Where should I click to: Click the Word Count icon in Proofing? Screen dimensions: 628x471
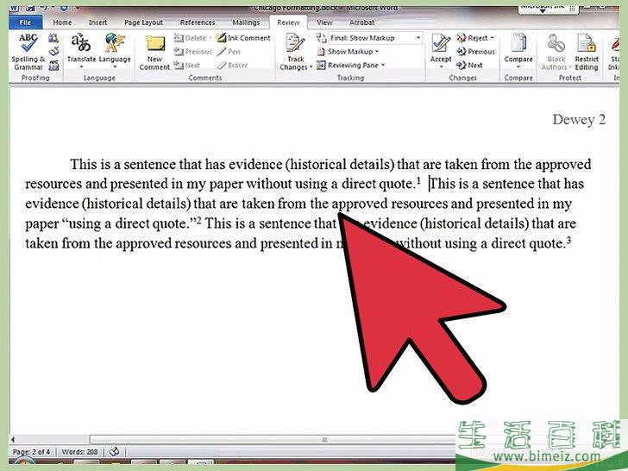[53, 66]
